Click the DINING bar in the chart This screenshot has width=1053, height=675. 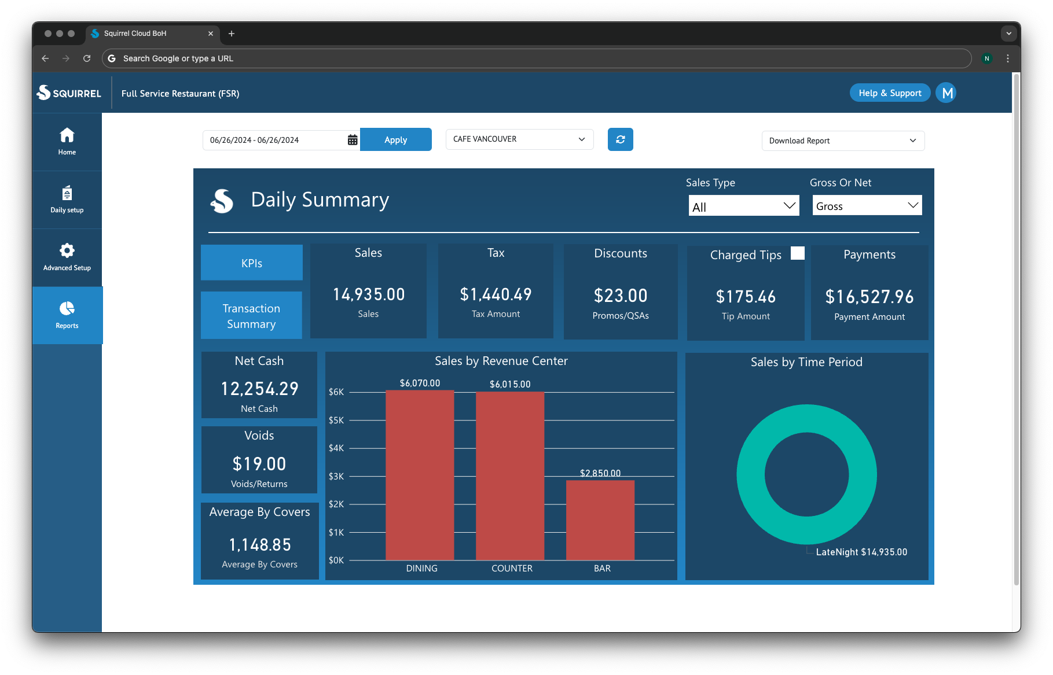(420, 474)
